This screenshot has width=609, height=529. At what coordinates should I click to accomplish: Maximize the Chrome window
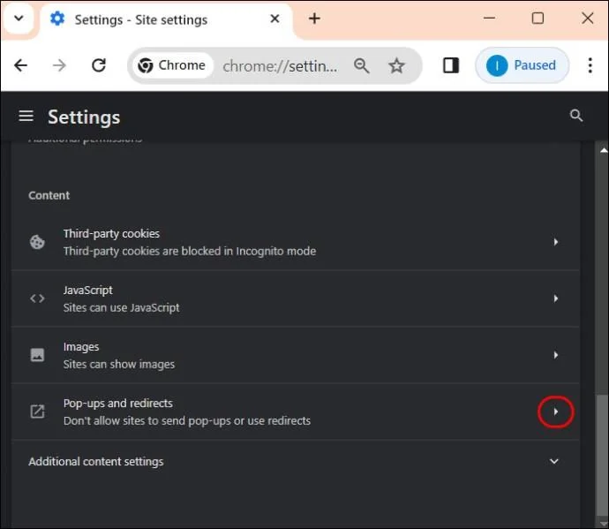pyautogui.click(x=538, y=18)
